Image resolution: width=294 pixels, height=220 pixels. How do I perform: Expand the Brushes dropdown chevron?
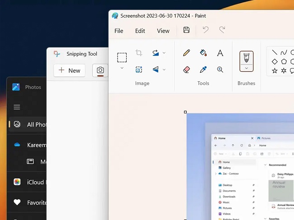tap(247, 68)
